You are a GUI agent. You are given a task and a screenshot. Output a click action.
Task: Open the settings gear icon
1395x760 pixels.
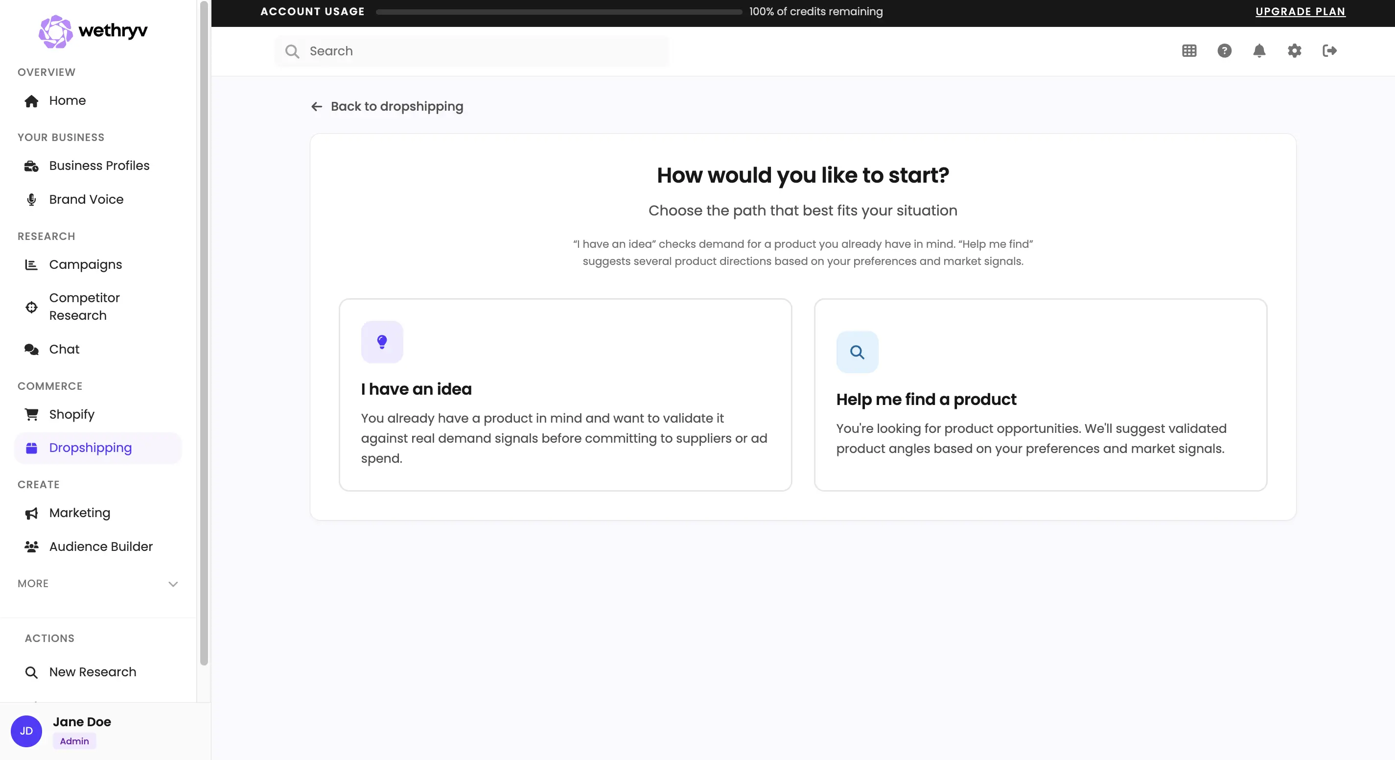click(1294, 51)
